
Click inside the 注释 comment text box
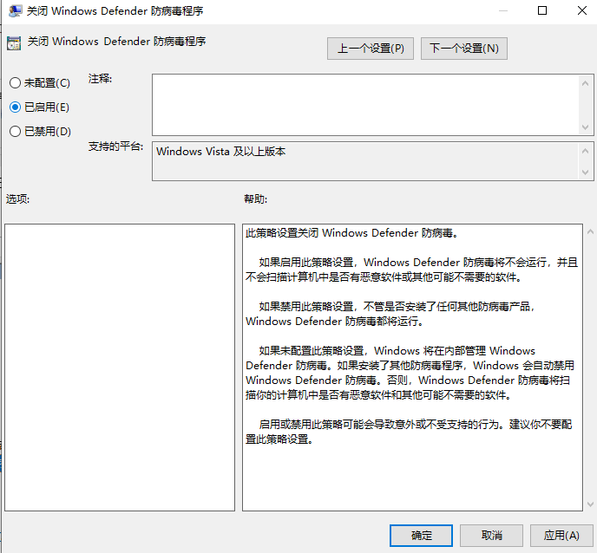364,104
